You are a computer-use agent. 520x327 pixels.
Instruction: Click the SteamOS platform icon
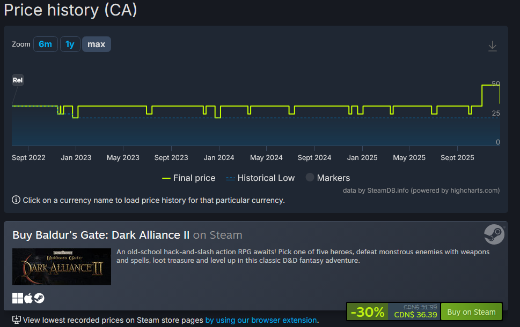pyautogui.click(x=39, y=298)
